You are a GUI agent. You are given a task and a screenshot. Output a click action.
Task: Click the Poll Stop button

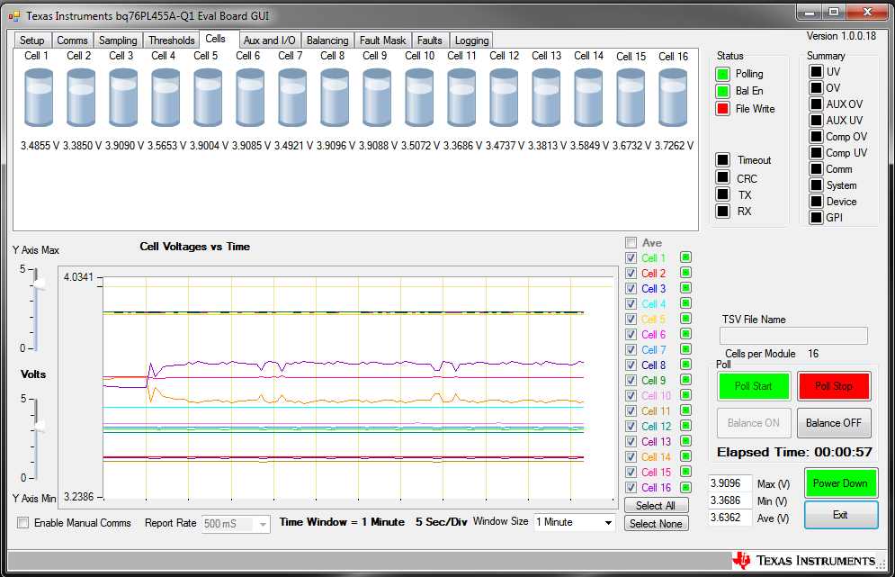click(x=833, y=386)
